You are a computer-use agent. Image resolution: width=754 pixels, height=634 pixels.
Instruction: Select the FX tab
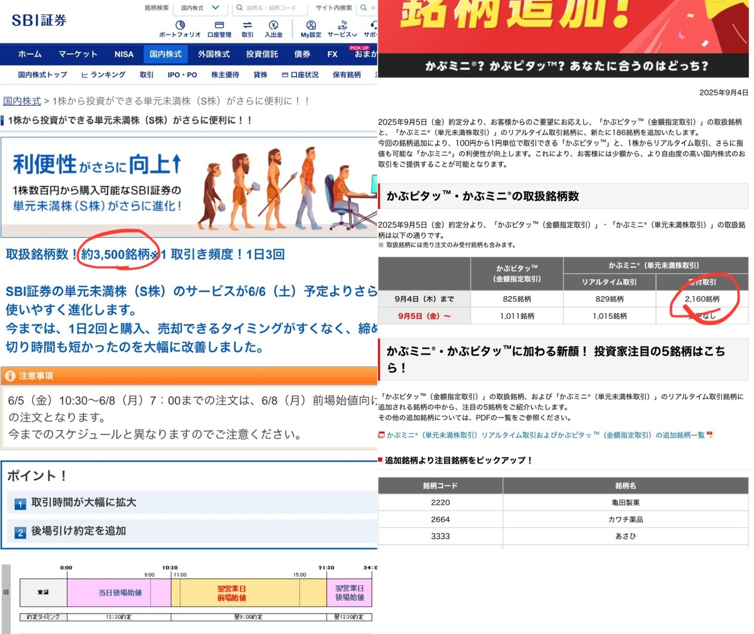point(332,54)
